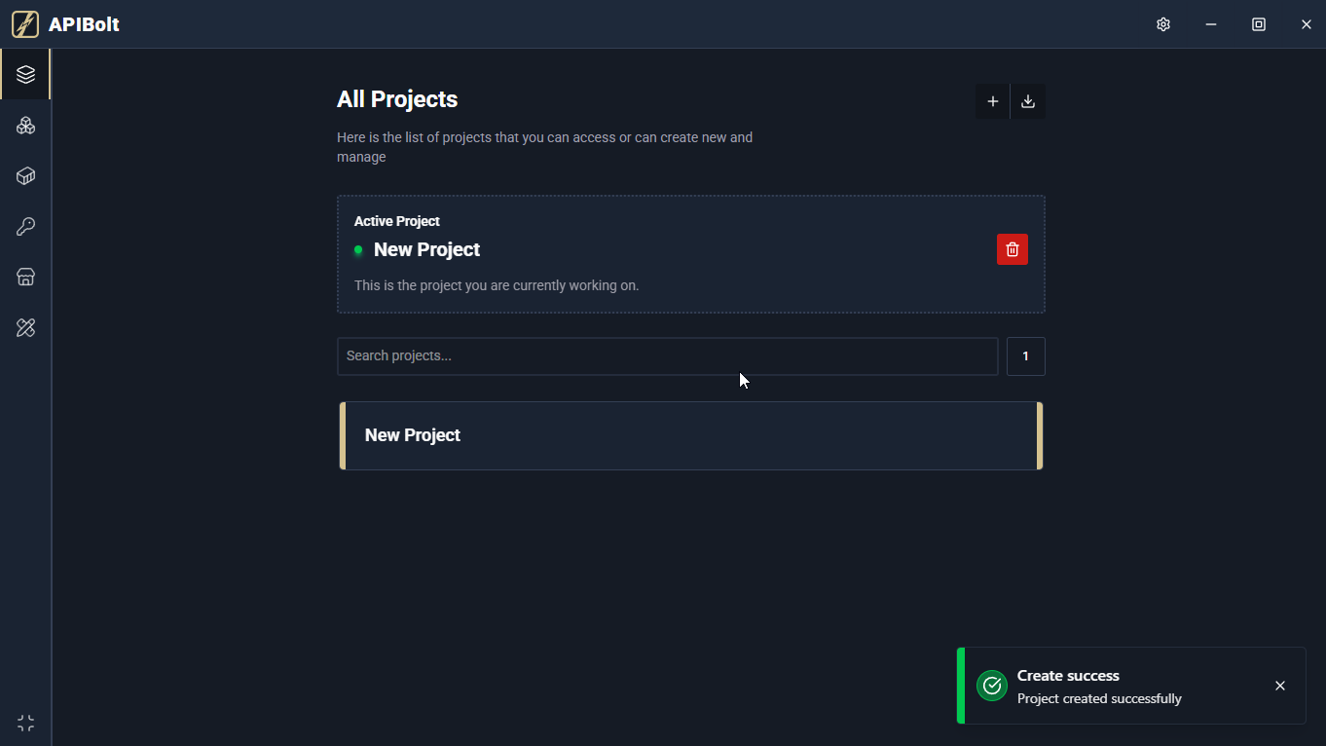Click 'Create success' toast title
The height and width of the screenshot is (746, 1326).
pyautogui.click(x=1068, y=675)
